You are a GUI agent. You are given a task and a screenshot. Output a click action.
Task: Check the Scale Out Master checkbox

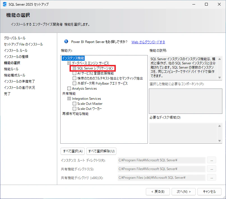[x=74, y=104]
